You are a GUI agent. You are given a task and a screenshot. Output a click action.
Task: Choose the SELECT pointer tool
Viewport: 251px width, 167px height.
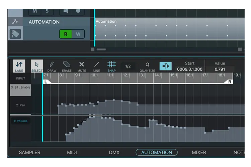click(x=37, y=66)
